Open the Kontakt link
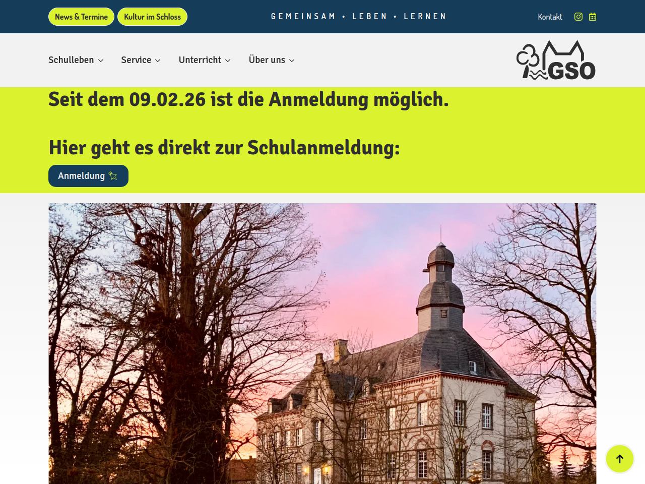645x484 pixels. coord(550,17)
